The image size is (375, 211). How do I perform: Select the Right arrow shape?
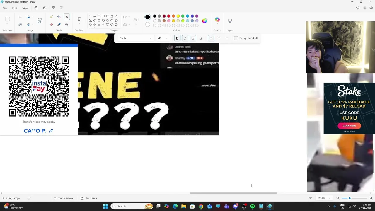point(108,21)
